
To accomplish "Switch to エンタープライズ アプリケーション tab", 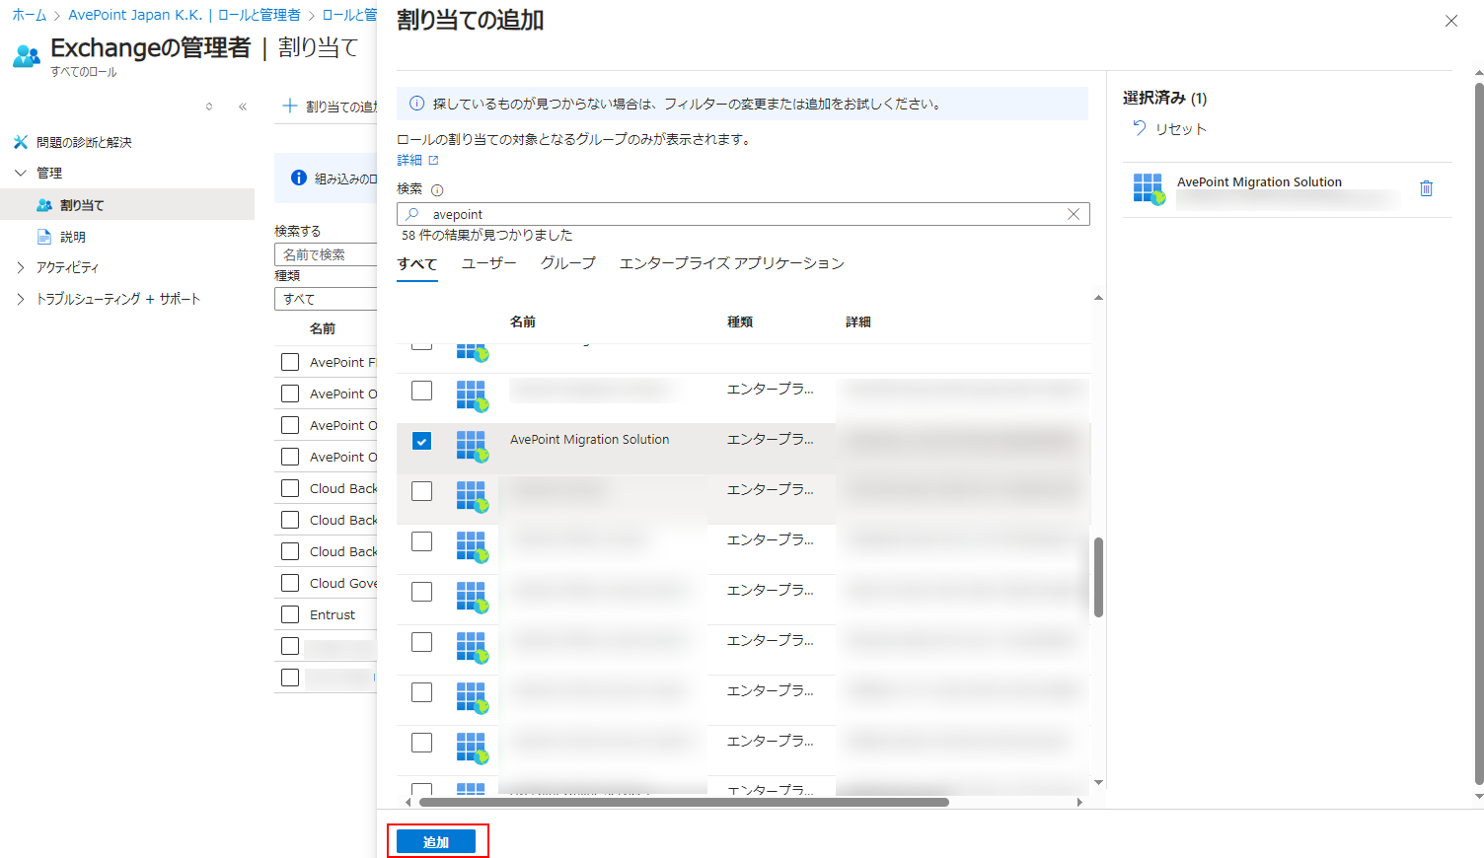I will point(732,263).
